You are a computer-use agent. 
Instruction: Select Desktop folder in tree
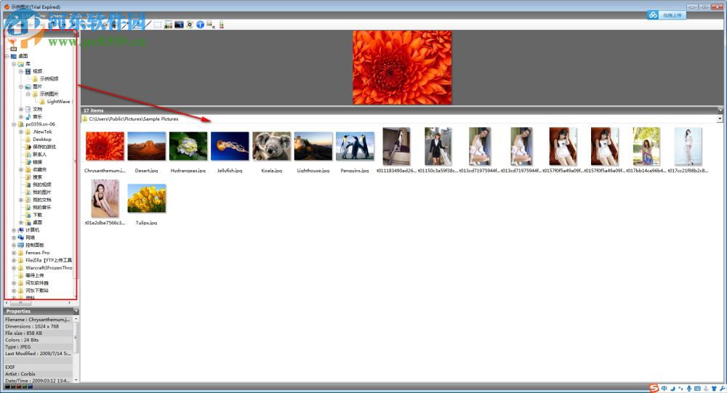[x=41, y=139]
